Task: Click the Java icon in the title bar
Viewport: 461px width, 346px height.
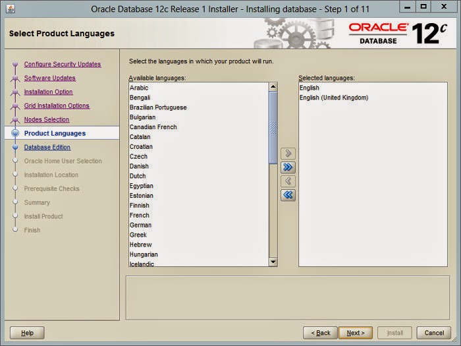Action: (11, 9)
